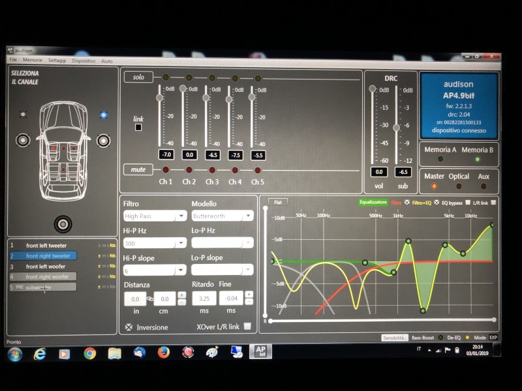Select the Optical input source
522x391 pixels.
click(x=459, y=186)
